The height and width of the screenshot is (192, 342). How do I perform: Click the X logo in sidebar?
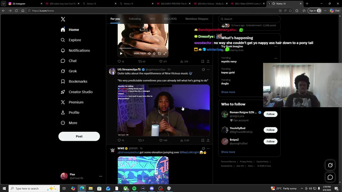tap(63, 19)
